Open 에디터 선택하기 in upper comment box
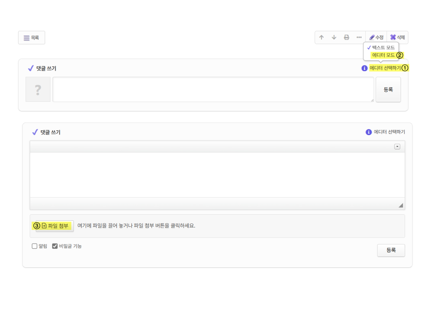 coord(385,68)
